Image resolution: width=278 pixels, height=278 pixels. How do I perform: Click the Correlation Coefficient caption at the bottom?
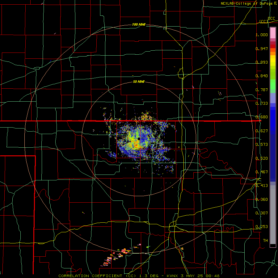139,276
